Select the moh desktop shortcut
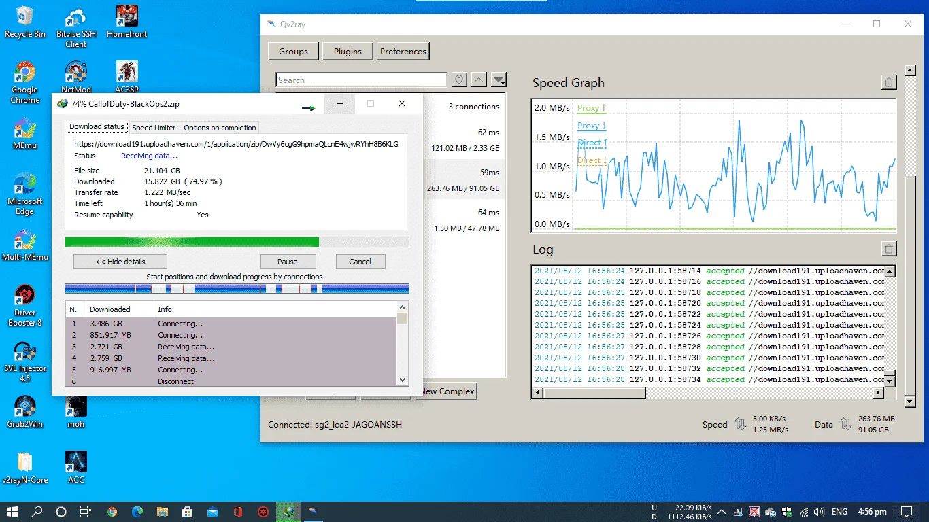 coord(76,412)
